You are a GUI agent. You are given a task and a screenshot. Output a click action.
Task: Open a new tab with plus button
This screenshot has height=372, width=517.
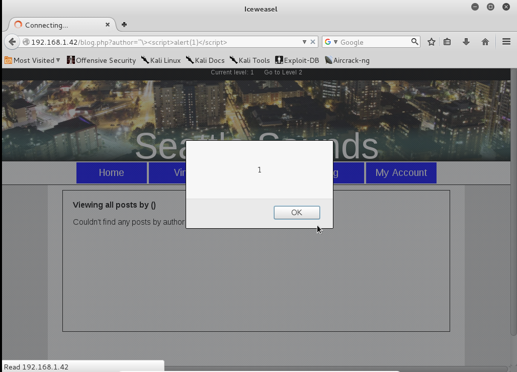[x=124, y=25]
